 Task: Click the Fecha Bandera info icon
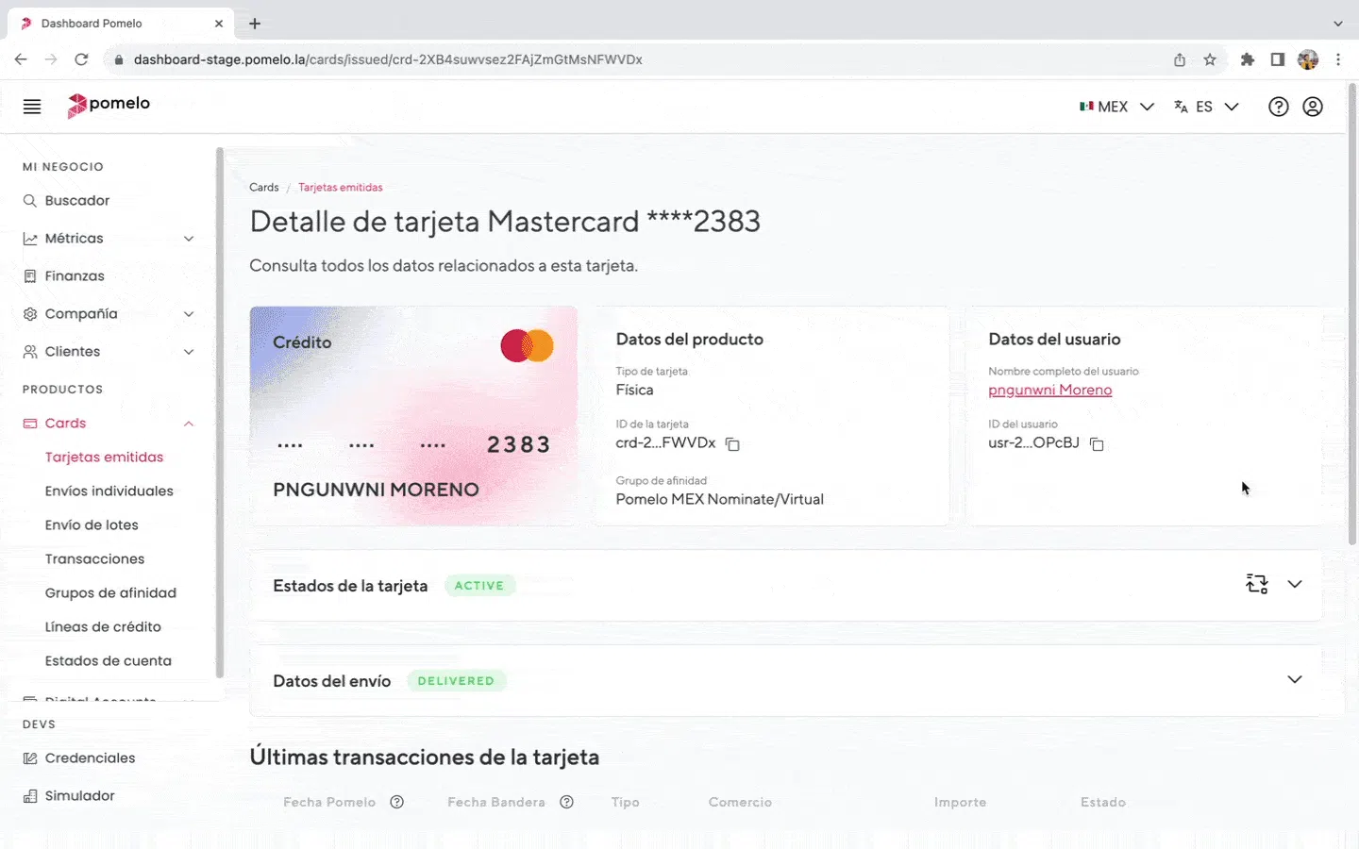(x=566, y=802)
